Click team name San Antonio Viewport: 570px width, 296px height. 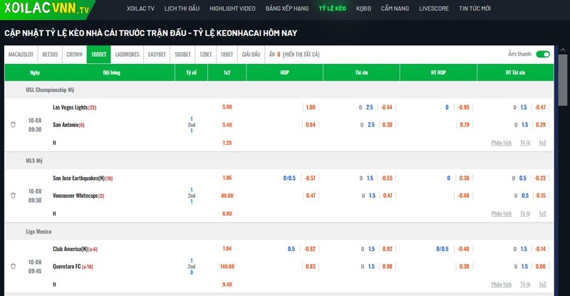click(66, 125)
